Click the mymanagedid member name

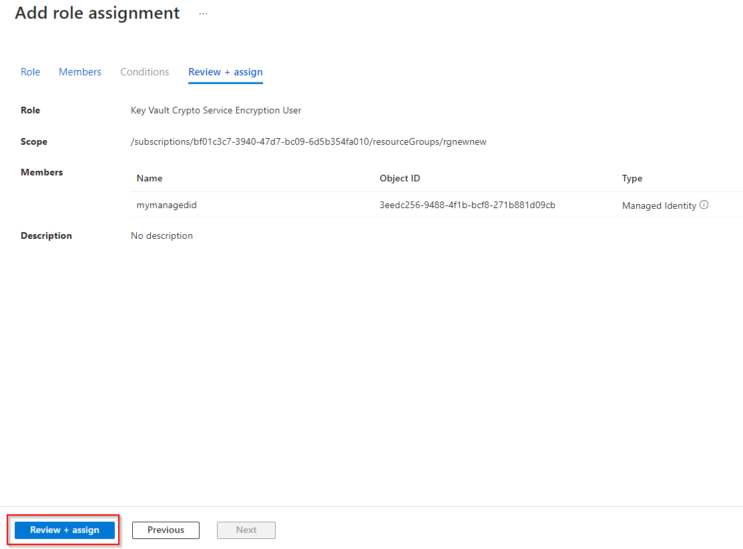pos(167,205)
